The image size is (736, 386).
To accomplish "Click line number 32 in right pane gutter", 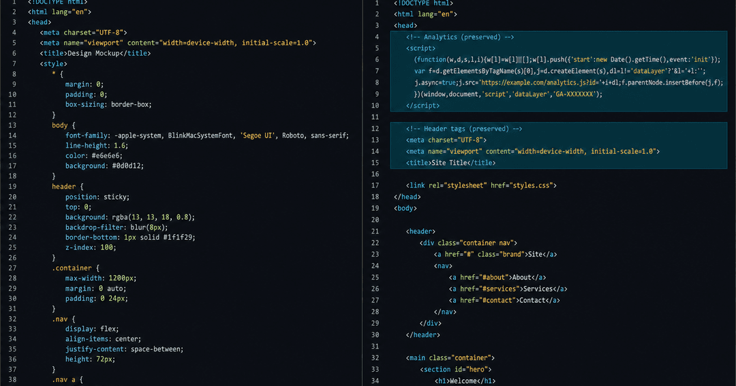I will 375,357.
